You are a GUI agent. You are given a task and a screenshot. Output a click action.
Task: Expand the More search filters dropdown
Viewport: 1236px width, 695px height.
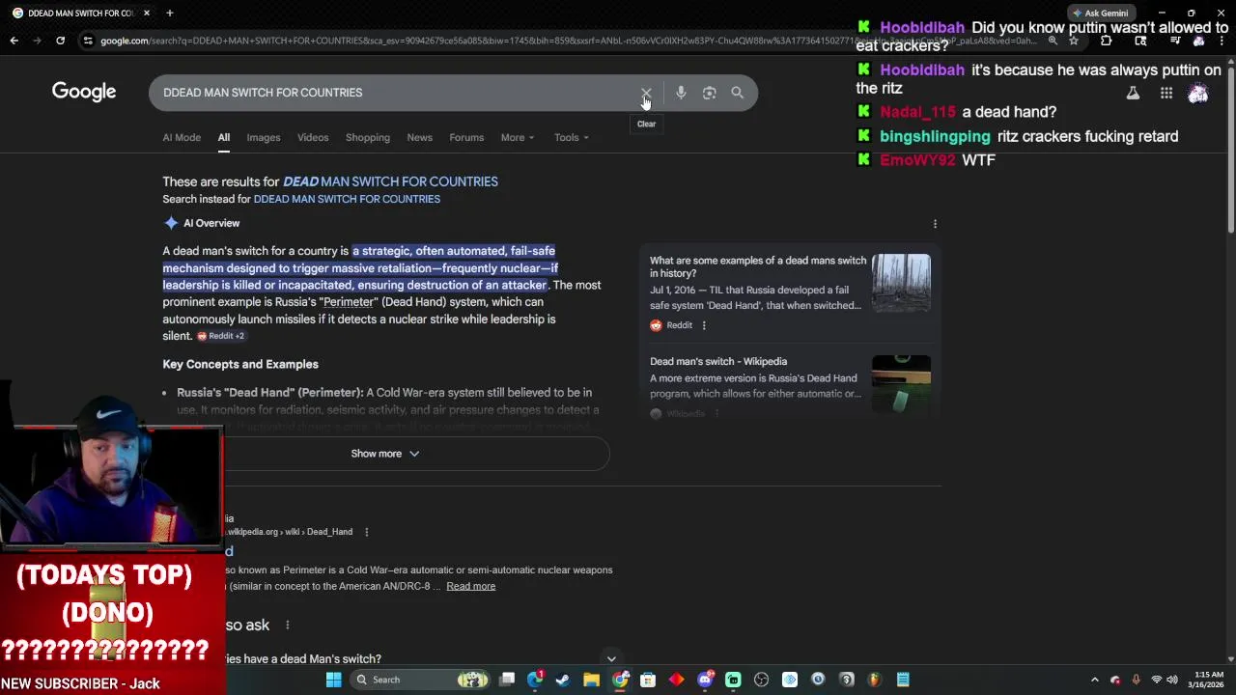tap(517, 137)
